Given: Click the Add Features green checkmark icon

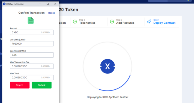Looking at the screenshot, I should coord(112,22).
